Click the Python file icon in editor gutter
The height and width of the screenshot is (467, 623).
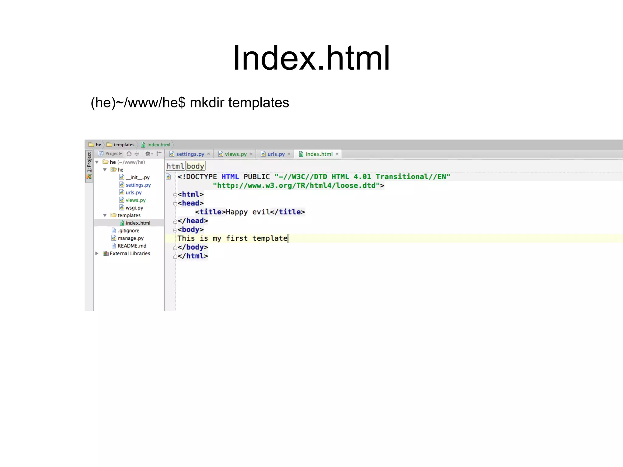(168, 177)
